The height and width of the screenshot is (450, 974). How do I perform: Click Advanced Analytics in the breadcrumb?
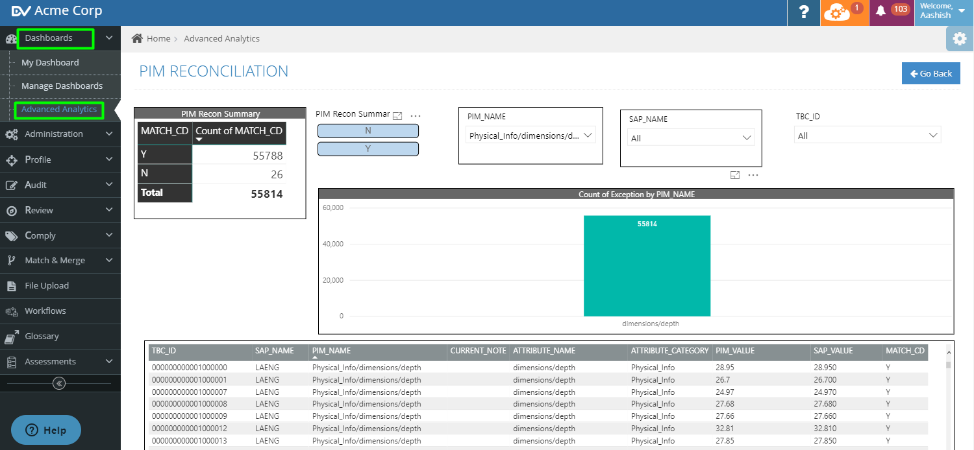pyautogui.click(x=222, y=38)
